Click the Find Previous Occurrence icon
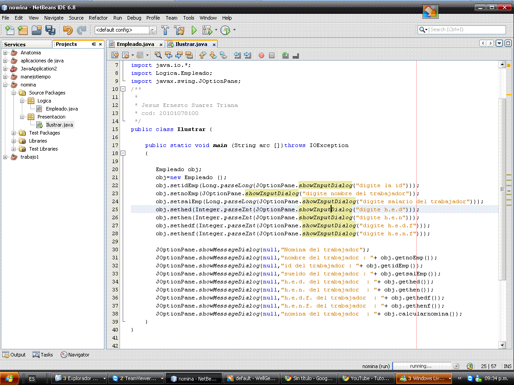The height and width of the screenshot is (385, 514). tap(169, 55)
